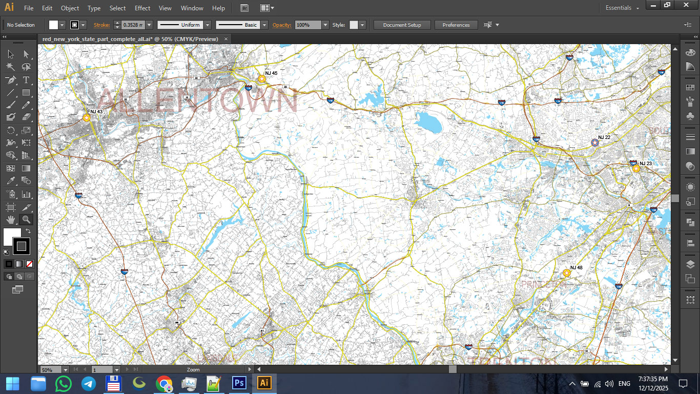The image size is (700, 394).
Task: Open the Swatches panel icon
Action: [x=690, y=87]
